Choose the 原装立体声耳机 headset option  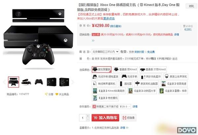(x=176, y=77)
